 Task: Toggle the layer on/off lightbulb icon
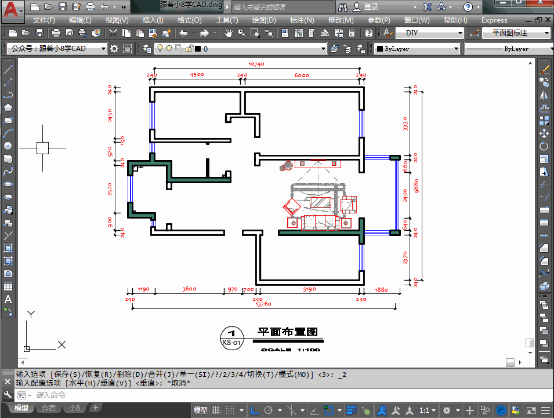coord(160,48)
